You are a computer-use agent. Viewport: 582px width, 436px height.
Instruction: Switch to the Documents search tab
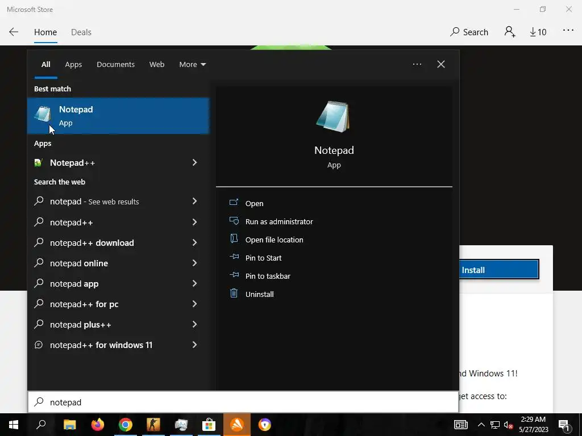[115, 65]
